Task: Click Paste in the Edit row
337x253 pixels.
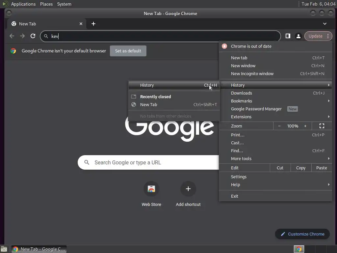Action: [322, 168]
